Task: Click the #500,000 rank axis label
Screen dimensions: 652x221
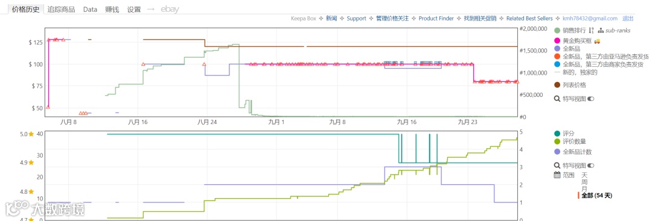Action: 531,95
